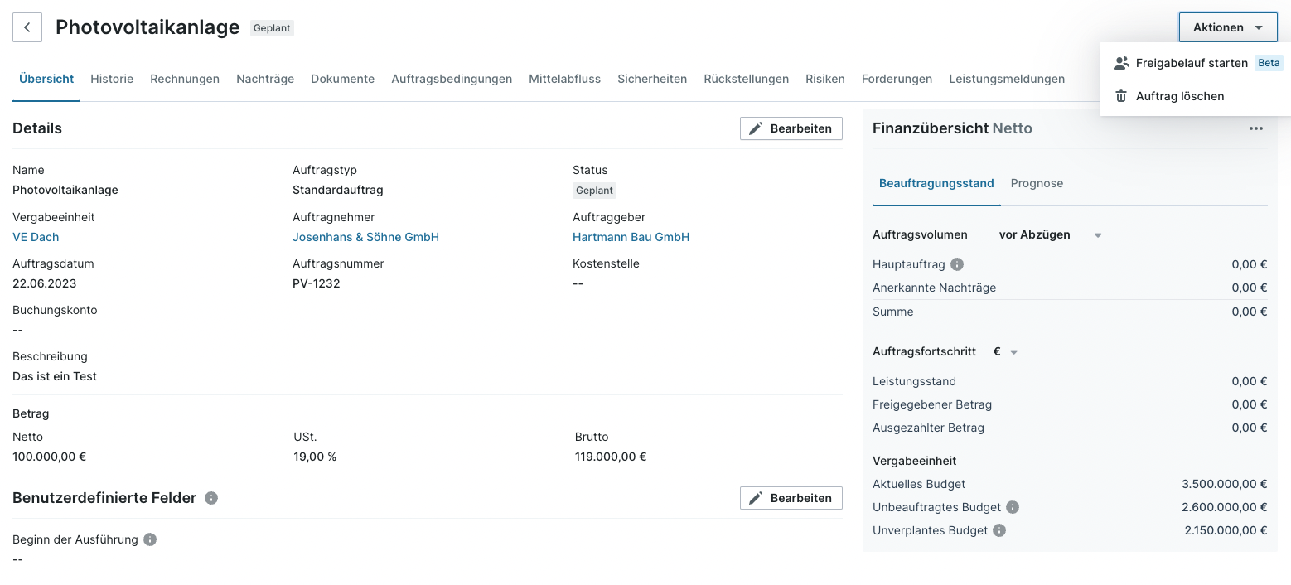
Task: Switch to the Prognose tab
Action: [1037, 183]
